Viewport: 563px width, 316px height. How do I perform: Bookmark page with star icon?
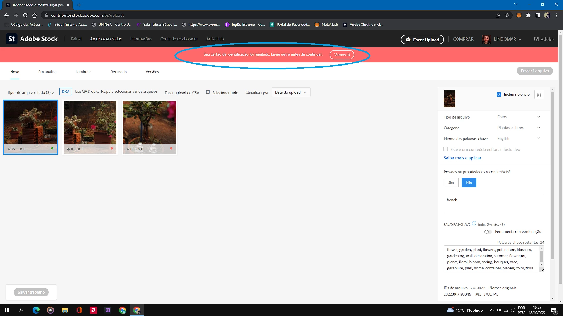507,15
